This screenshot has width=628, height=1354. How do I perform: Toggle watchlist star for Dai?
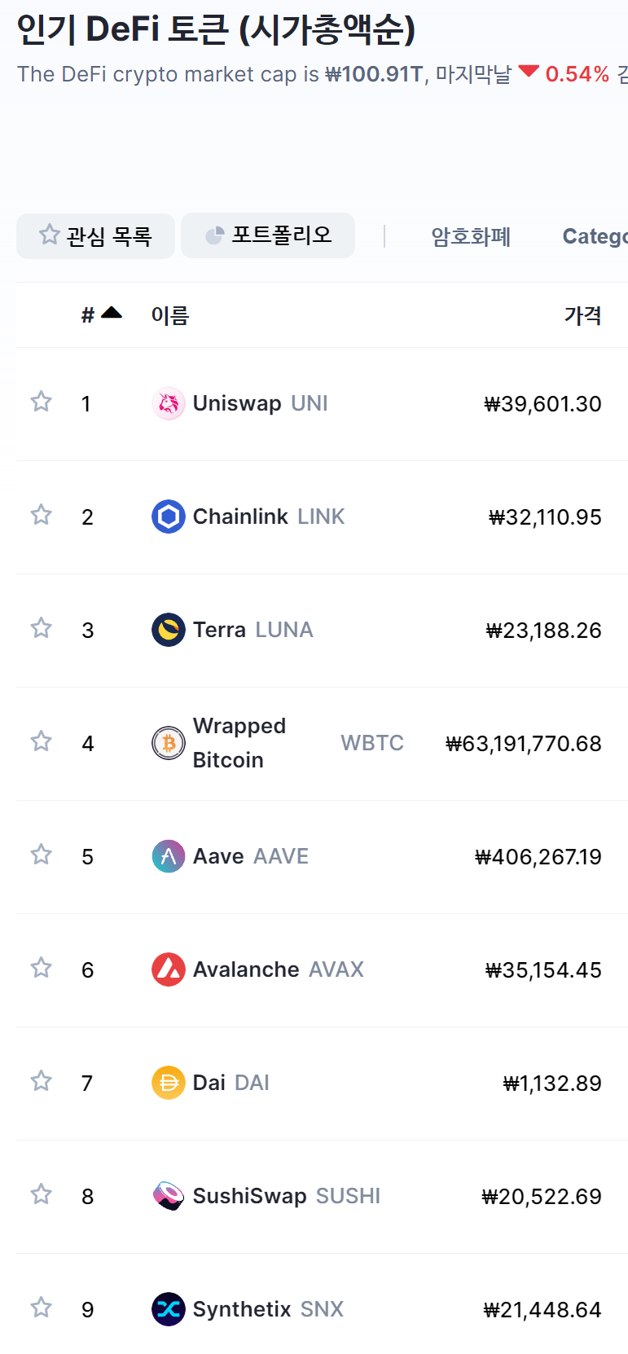[42, 1081]
